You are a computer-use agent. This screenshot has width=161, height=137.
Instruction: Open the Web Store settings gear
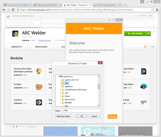click(151, 16)
